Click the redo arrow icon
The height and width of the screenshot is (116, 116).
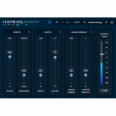[62, 22]
